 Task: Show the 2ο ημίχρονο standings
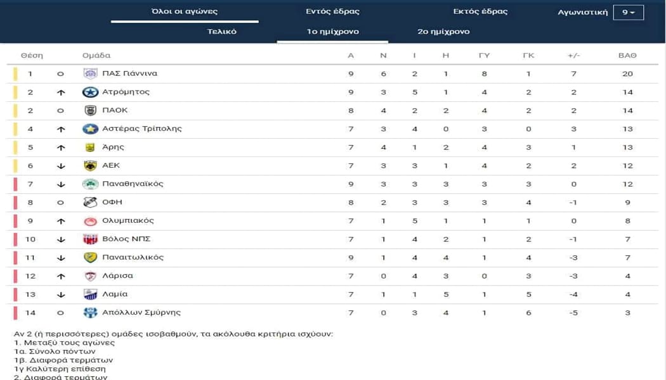point(443,32)
